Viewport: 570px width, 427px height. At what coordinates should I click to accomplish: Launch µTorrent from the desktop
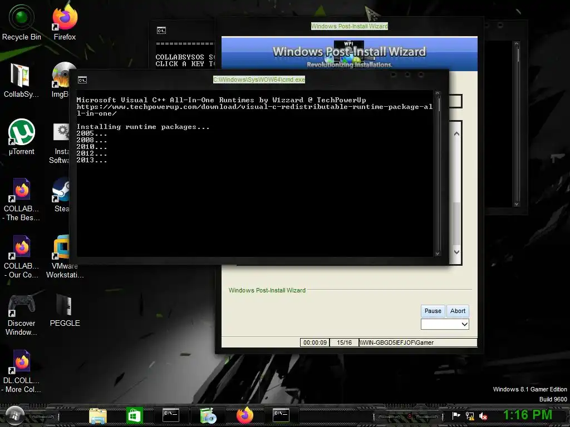(22, 137)
